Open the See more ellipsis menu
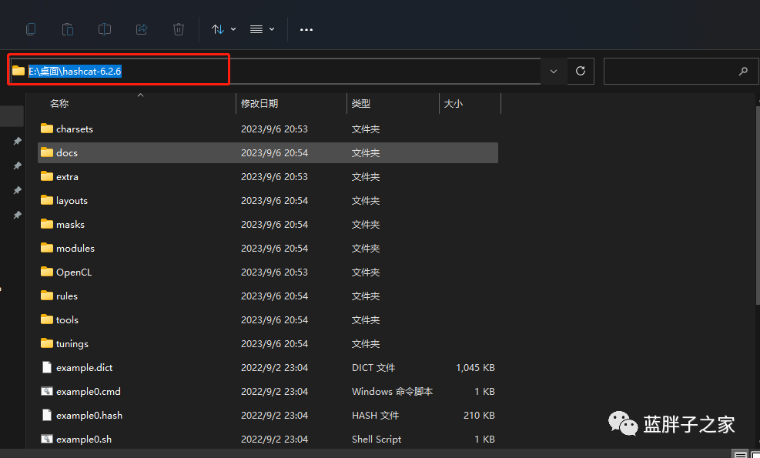Screen dimensions: 760x458 (306, 29)
